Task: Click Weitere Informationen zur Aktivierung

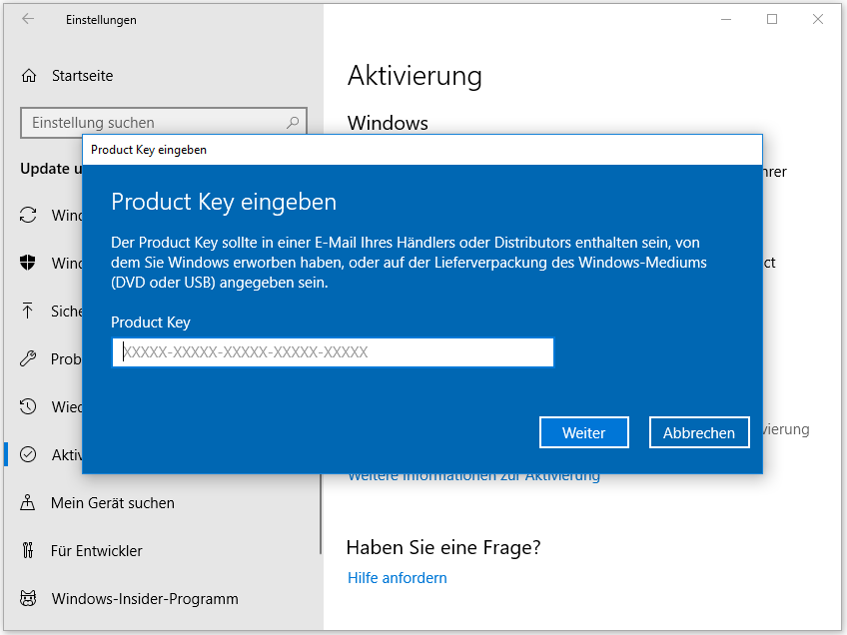Action: click(473, 474)
